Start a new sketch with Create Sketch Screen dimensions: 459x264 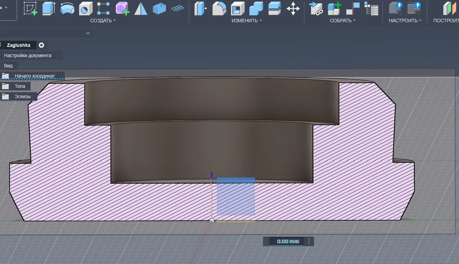click(x=31, y=8)
